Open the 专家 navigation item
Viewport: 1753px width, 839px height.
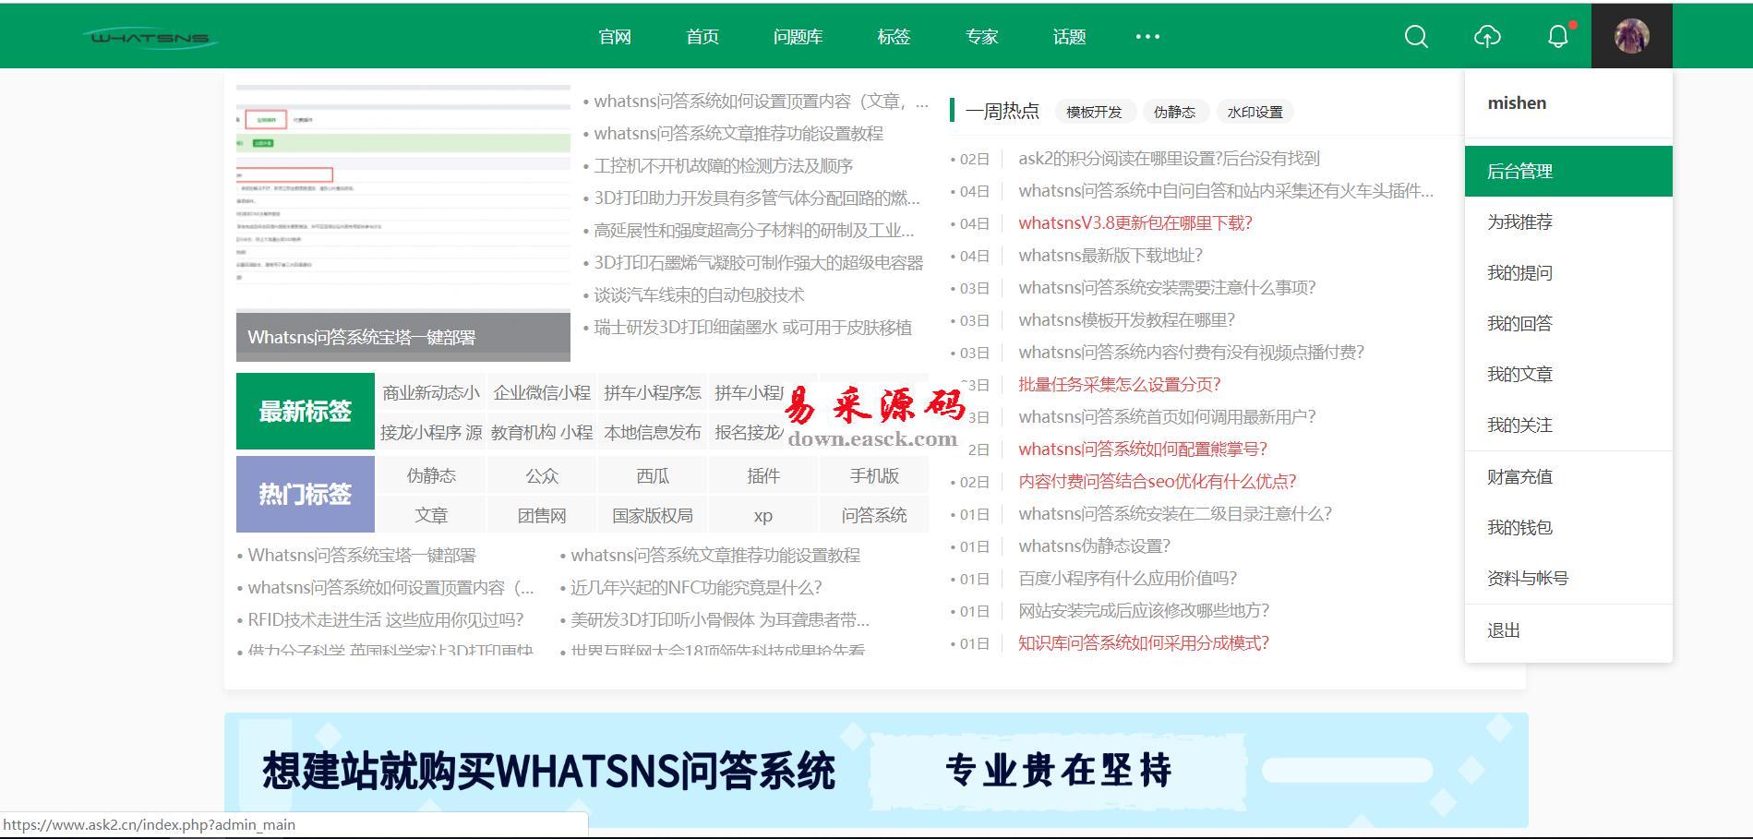pos(981,37)
